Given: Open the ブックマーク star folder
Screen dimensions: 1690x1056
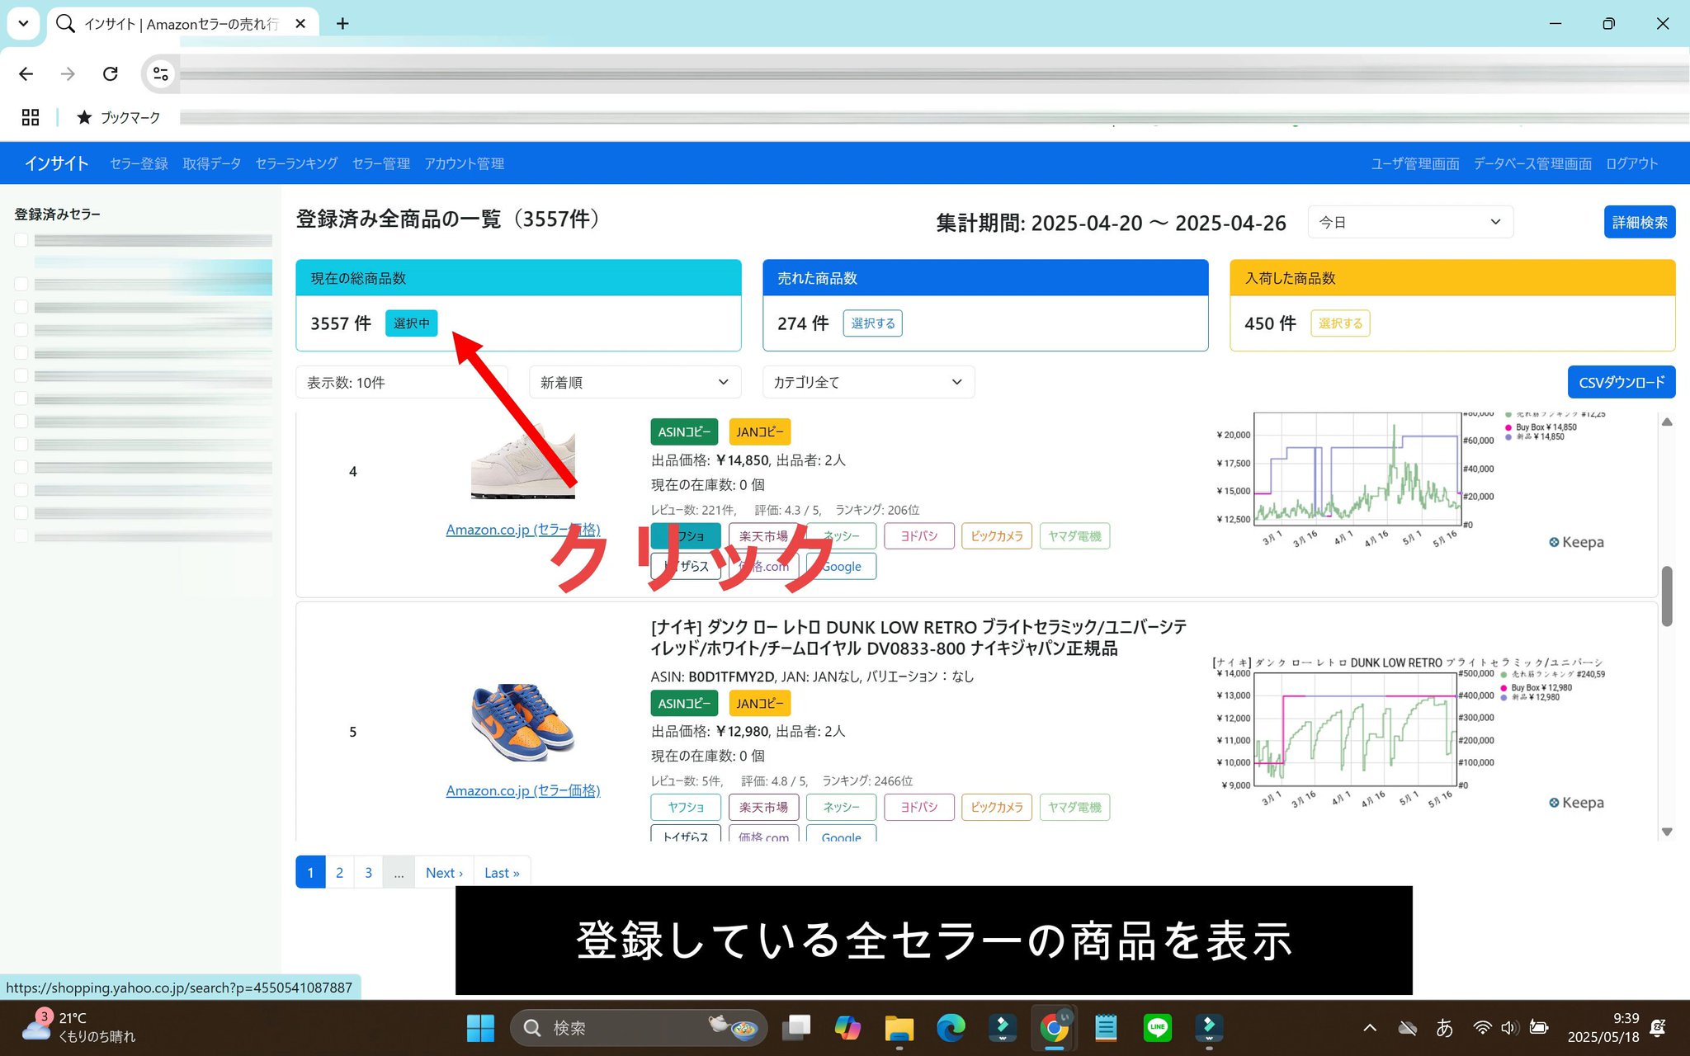Looking at the screenshot, I should tap(118, 117).
